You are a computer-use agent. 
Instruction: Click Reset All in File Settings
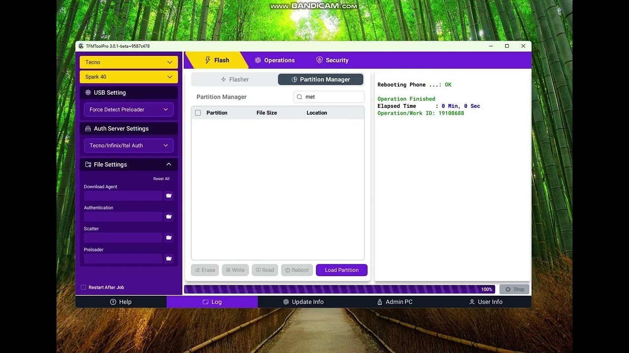(161, 179)
